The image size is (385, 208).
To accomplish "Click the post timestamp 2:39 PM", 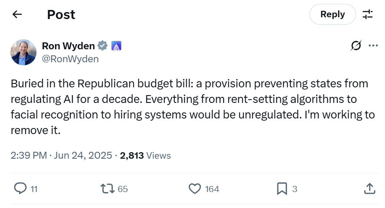I will pyautogui.click(x=29, y=156).
